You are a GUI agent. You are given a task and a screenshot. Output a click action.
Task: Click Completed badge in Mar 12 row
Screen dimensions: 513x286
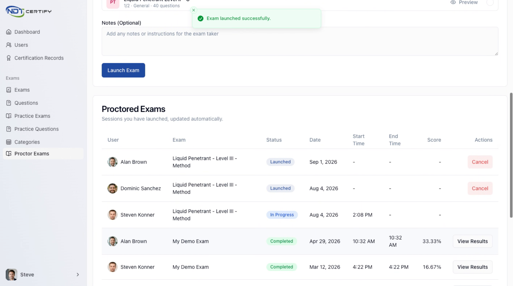[281, 267]
